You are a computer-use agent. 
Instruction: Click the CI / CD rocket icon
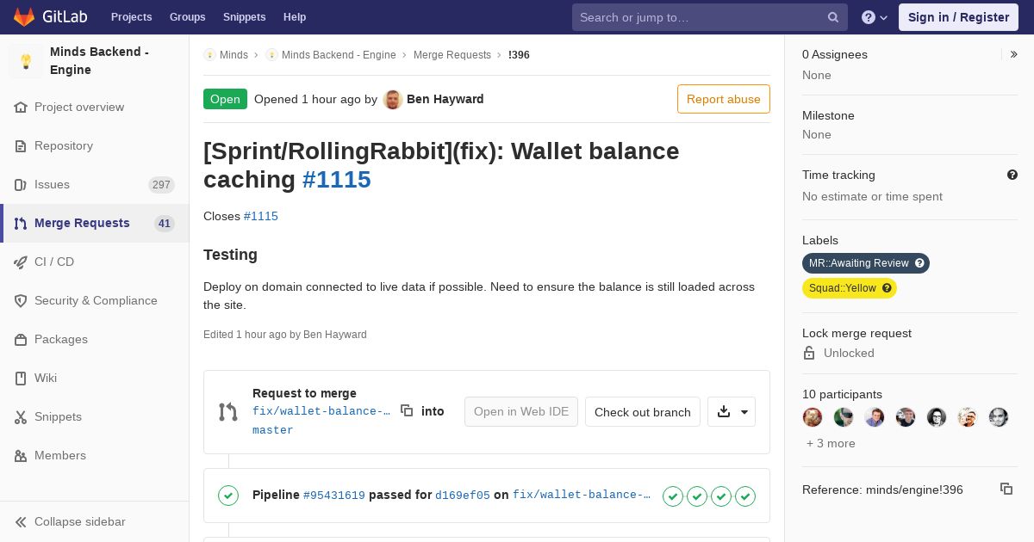tap(21, 262)
